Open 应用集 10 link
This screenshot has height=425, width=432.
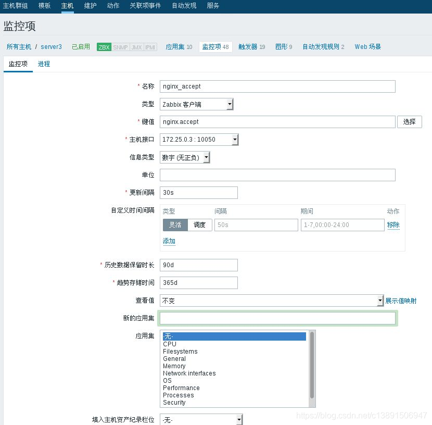click(x=179, y=47)
